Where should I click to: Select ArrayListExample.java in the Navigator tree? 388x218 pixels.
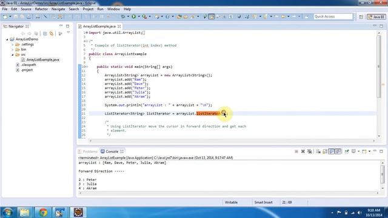coord(42,59)
